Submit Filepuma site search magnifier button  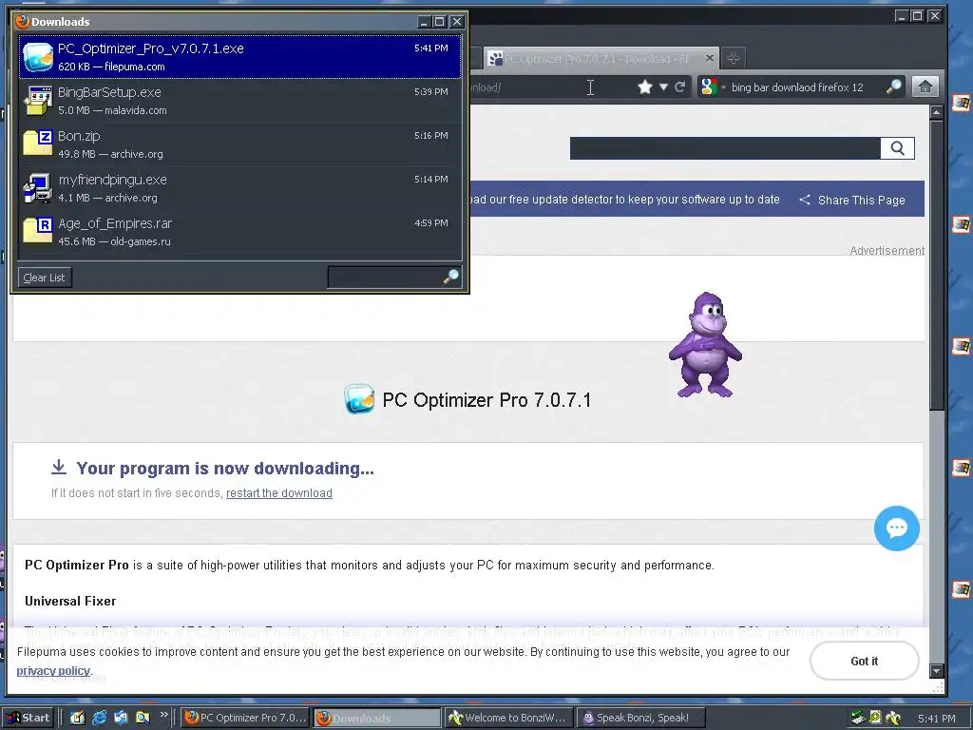click(897, 148)
